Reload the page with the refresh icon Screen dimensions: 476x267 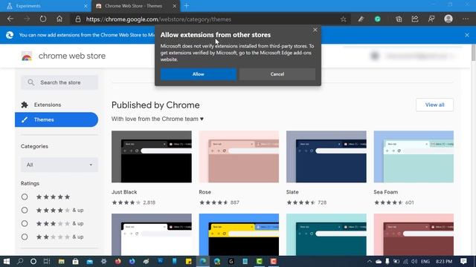point(43,19)
